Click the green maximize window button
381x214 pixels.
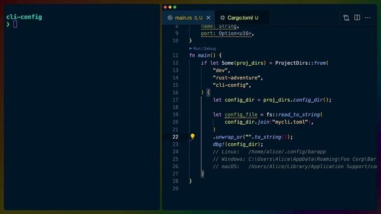coord(174,7)
